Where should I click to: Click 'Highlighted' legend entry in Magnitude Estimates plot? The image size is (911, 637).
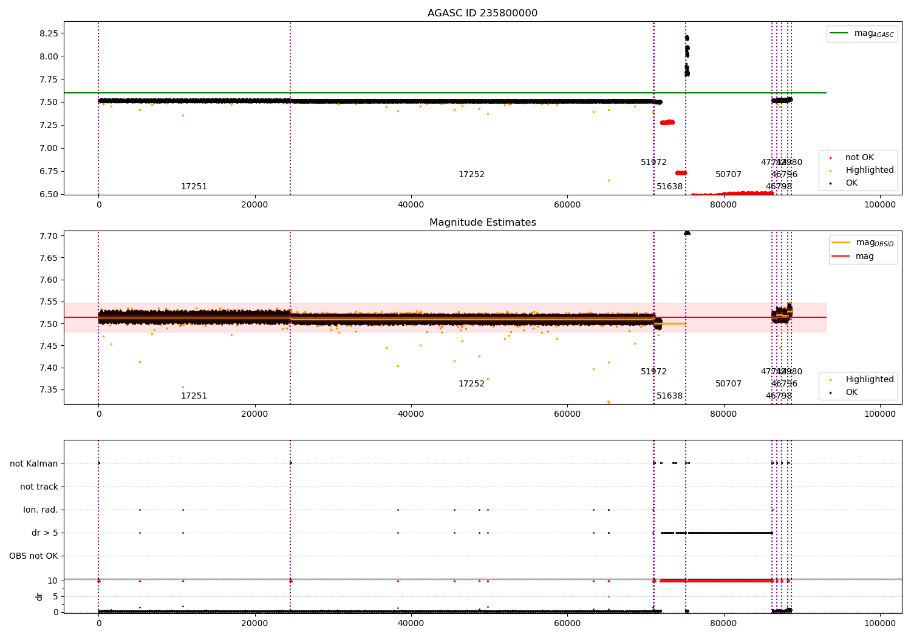click(862, 379)
